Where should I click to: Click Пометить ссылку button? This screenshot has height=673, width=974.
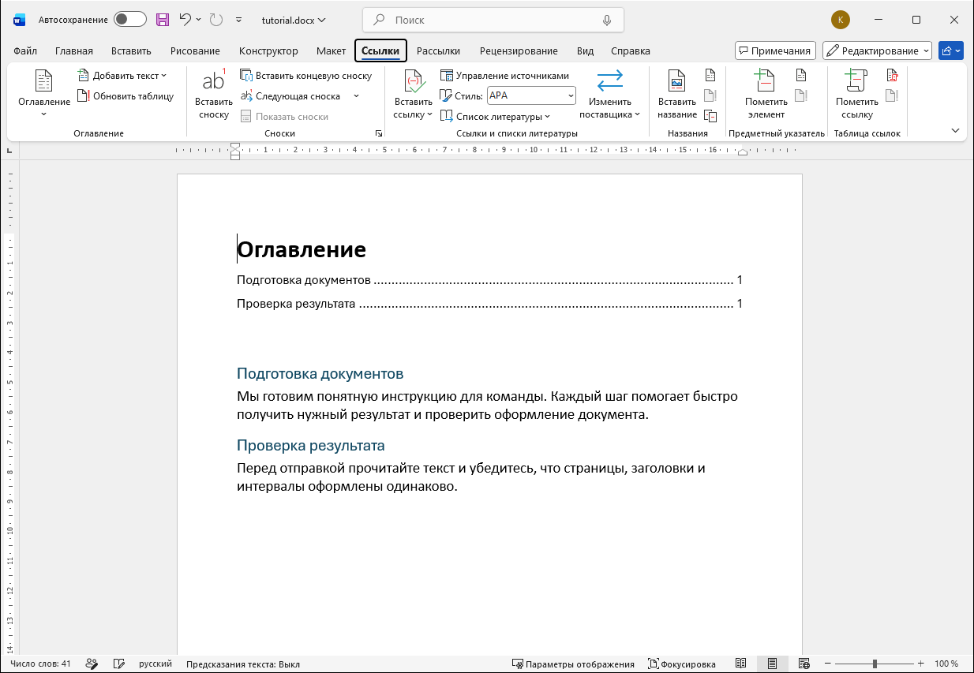856,94
